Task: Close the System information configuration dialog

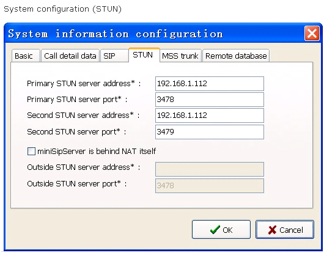Action: [x=312, y=33]
